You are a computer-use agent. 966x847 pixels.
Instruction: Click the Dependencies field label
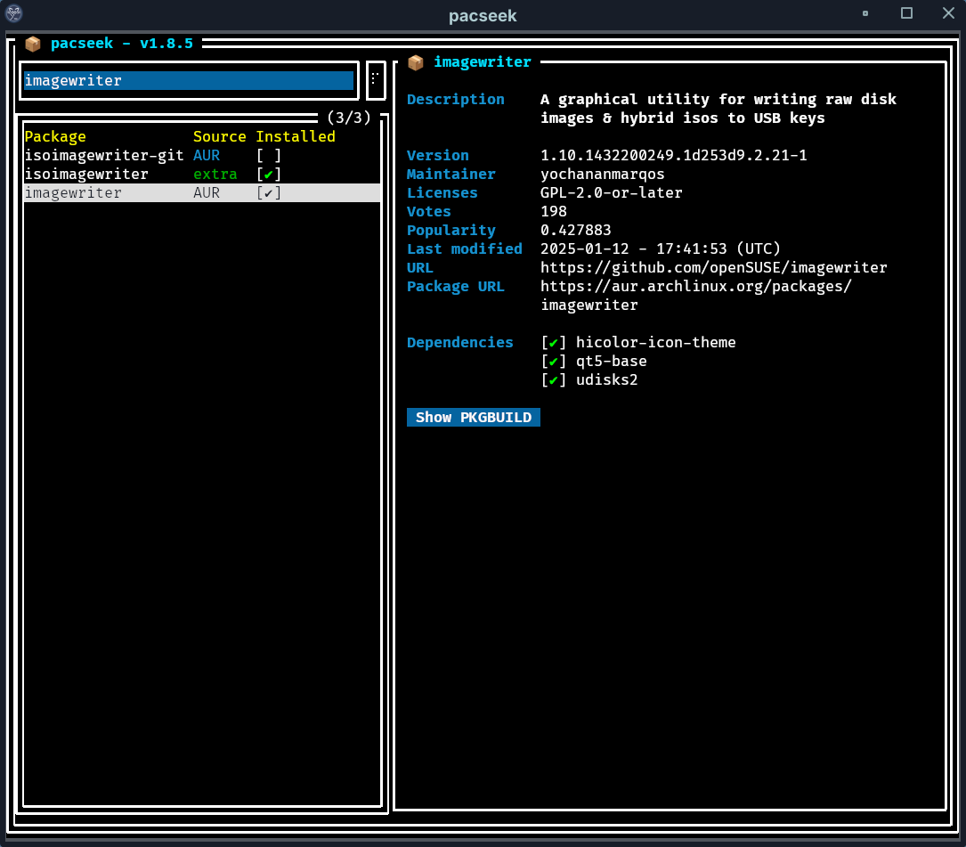[x=459, y=343]
